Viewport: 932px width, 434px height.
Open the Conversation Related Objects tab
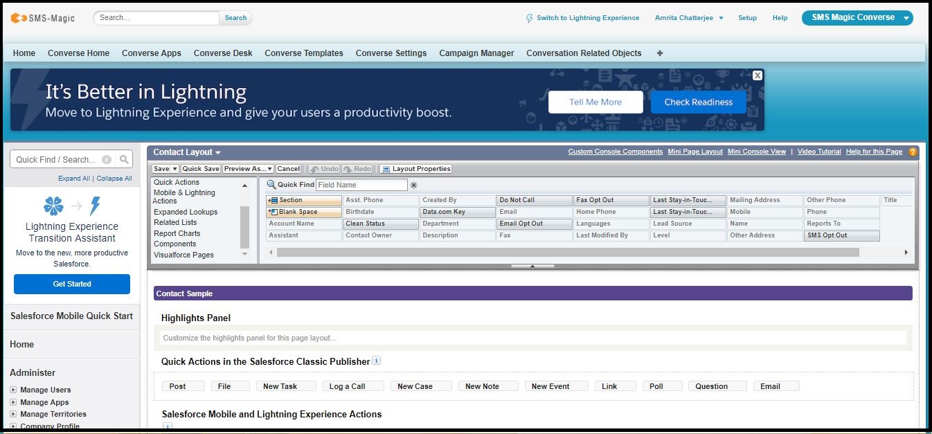584,53
